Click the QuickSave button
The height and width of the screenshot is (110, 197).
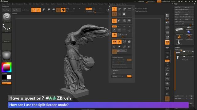(x=141, y=1)
